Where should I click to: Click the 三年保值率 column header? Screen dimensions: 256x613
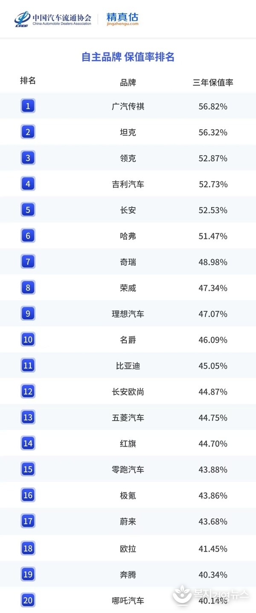pos(213,82)
